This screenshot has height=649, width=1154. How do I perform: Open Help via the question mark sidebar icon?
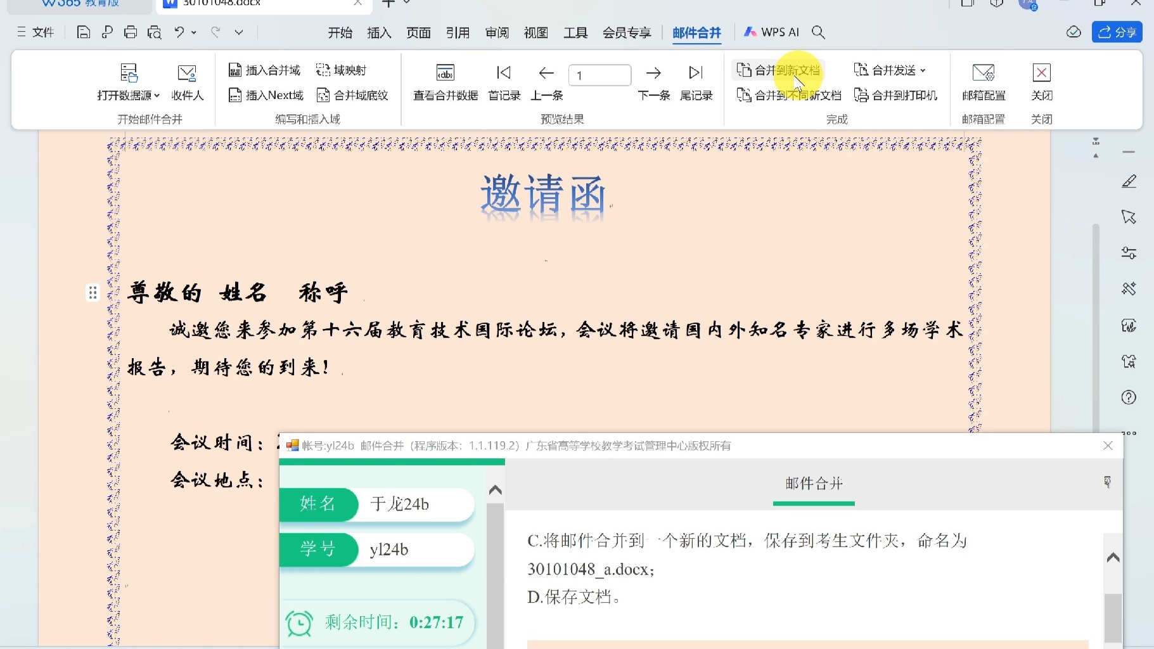point(1128,397)
